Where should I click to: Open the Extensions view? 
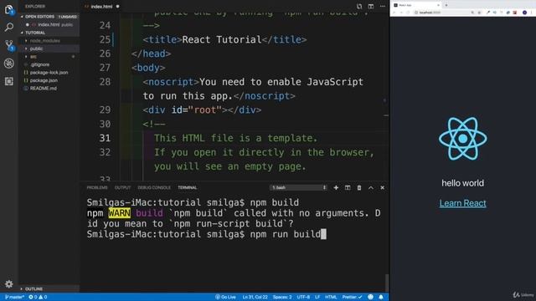coord(9,81)
